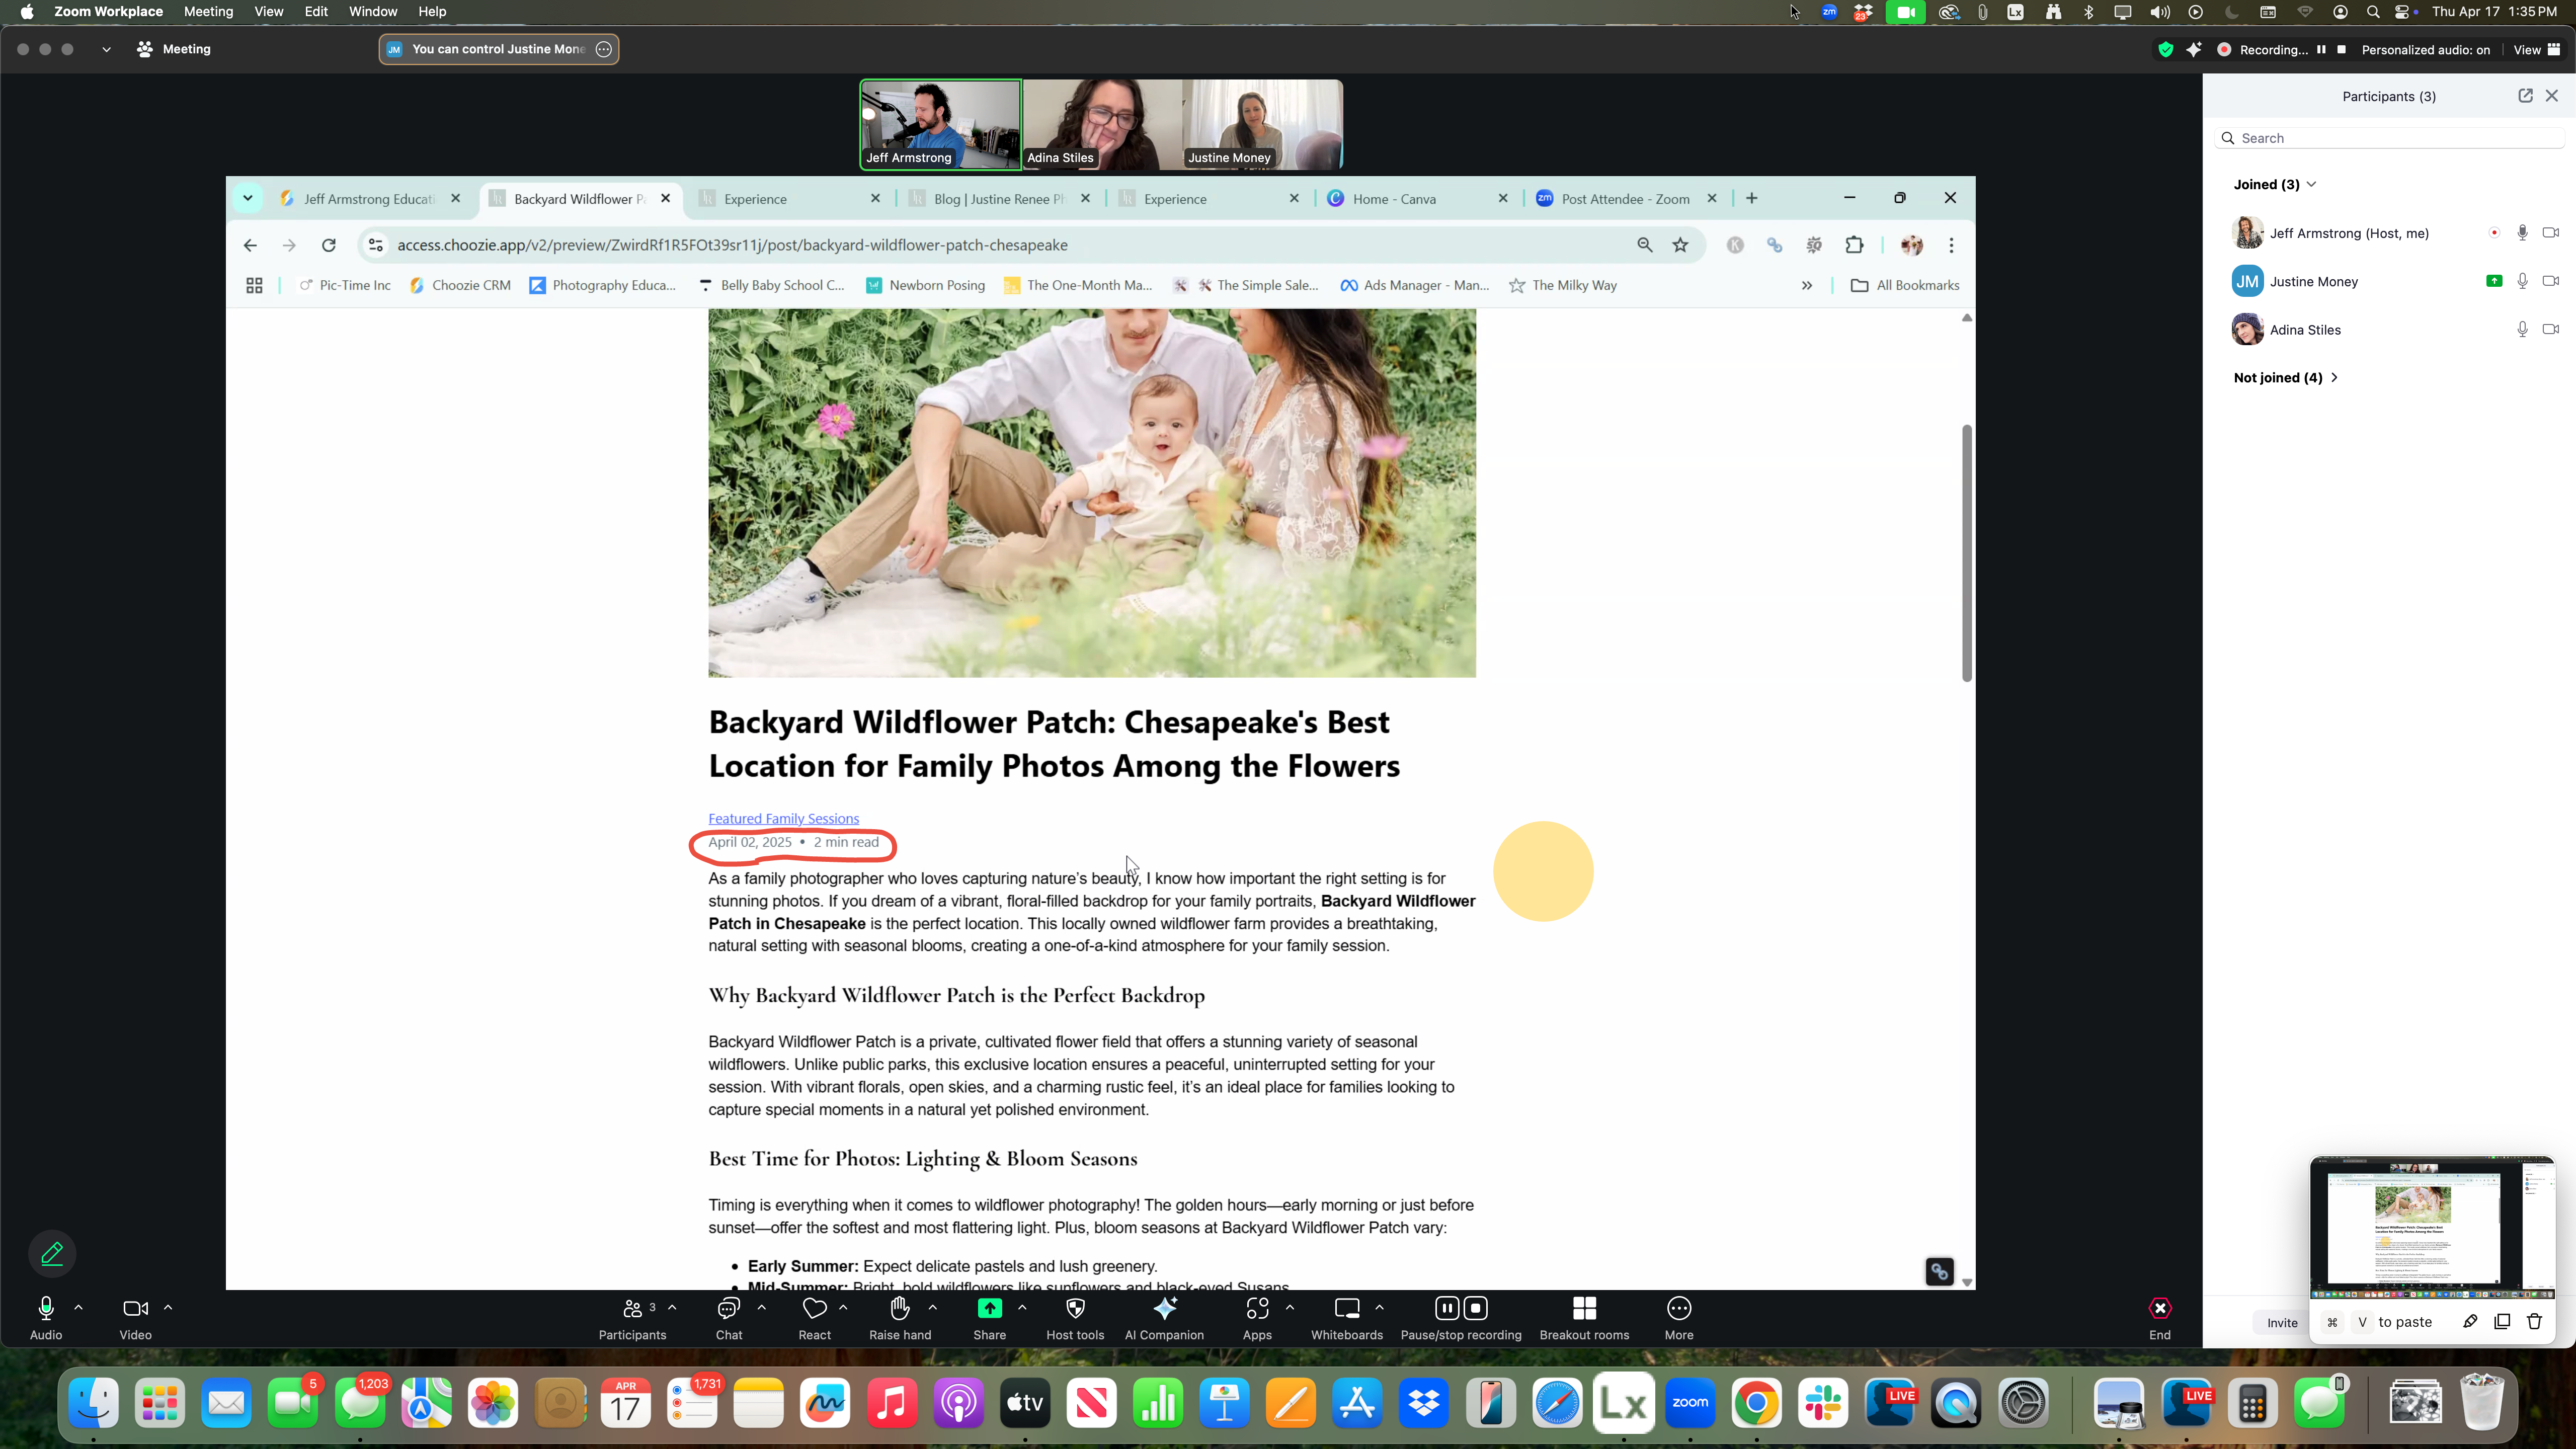Open the Chrome three-dot menu
This screenshot has height=1449, width=2576.
click(x=1950, y=245)
